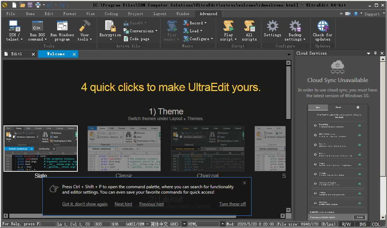Image resolution: width=387 pixels, height=228 pixels.
Task: Check for updates with the globe icon
Action: (x=322, y=30)
